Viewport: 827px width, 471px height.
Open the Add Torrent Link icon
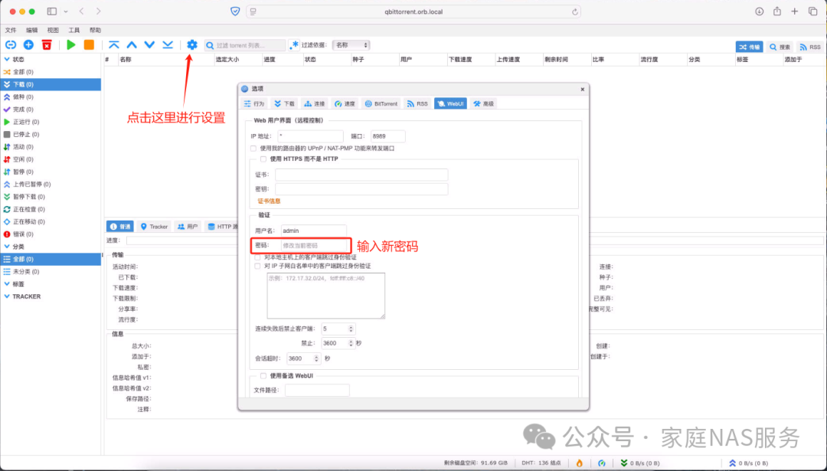[x=11, y=46]
